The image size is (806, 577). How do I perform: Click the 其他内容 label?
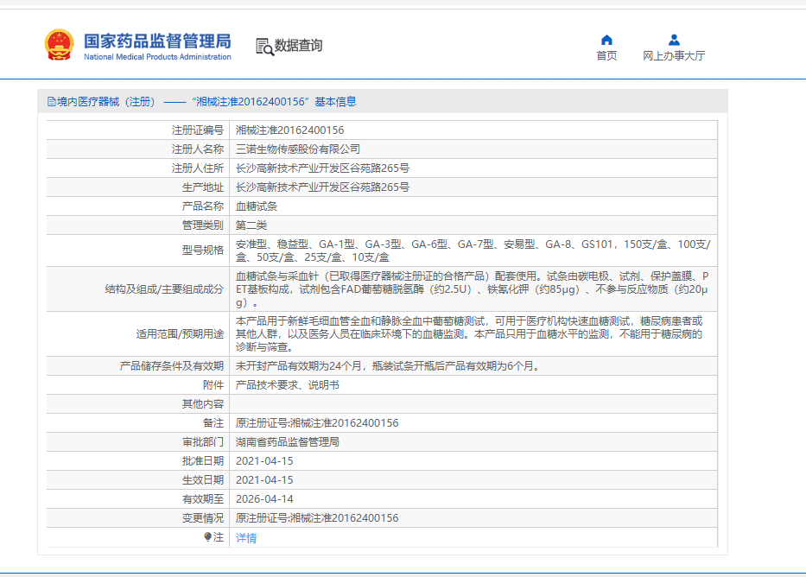pos(202,404)
